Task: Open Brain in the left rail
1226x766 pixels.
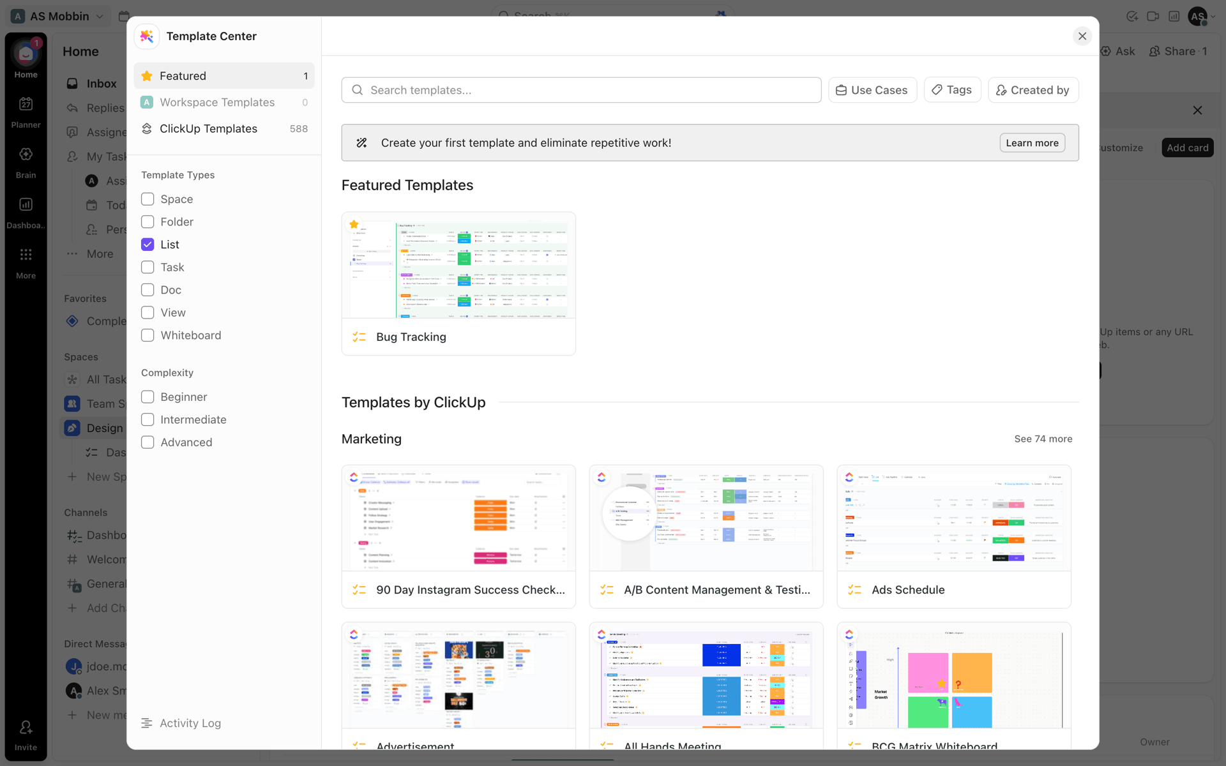Action: (x=26, y=154)
